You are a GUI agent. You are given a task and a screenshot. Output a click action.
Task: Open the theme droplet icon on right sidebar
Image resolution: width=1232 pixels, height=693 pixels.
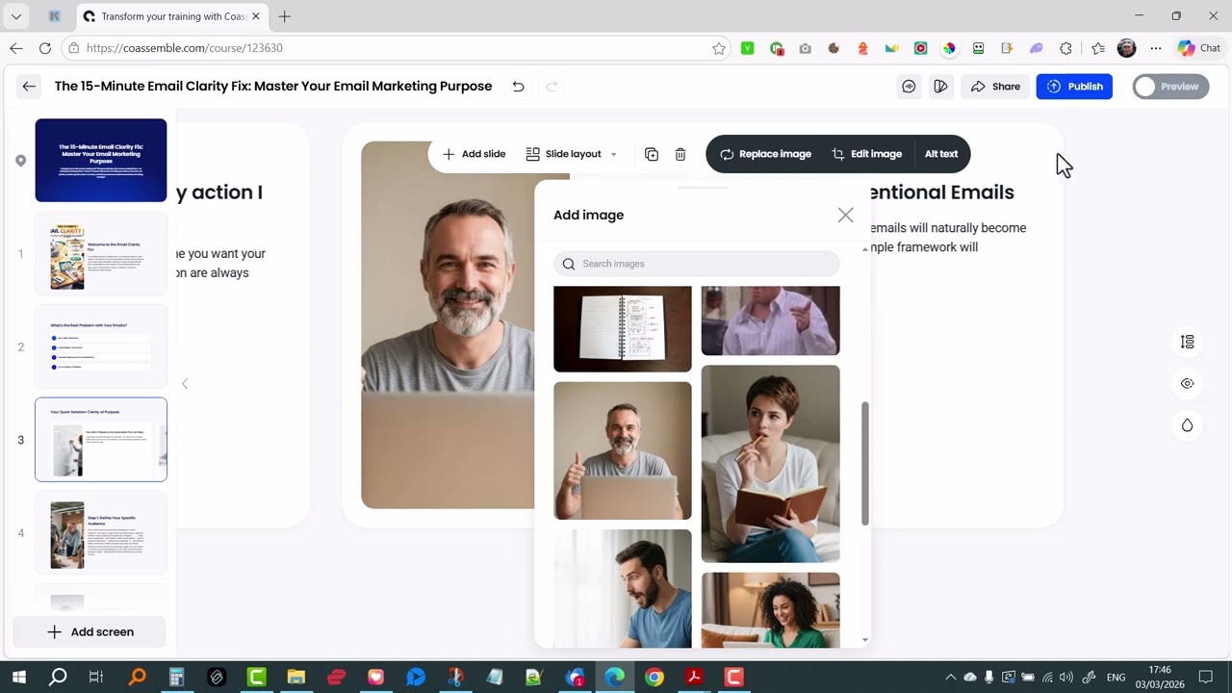1187,425
